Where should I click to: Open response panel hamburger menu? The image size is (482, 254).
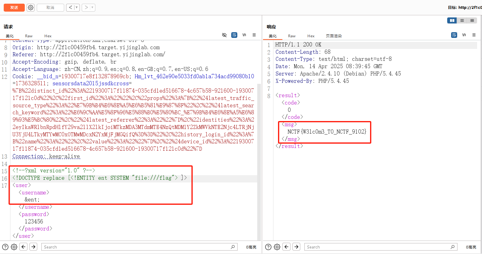474,35
